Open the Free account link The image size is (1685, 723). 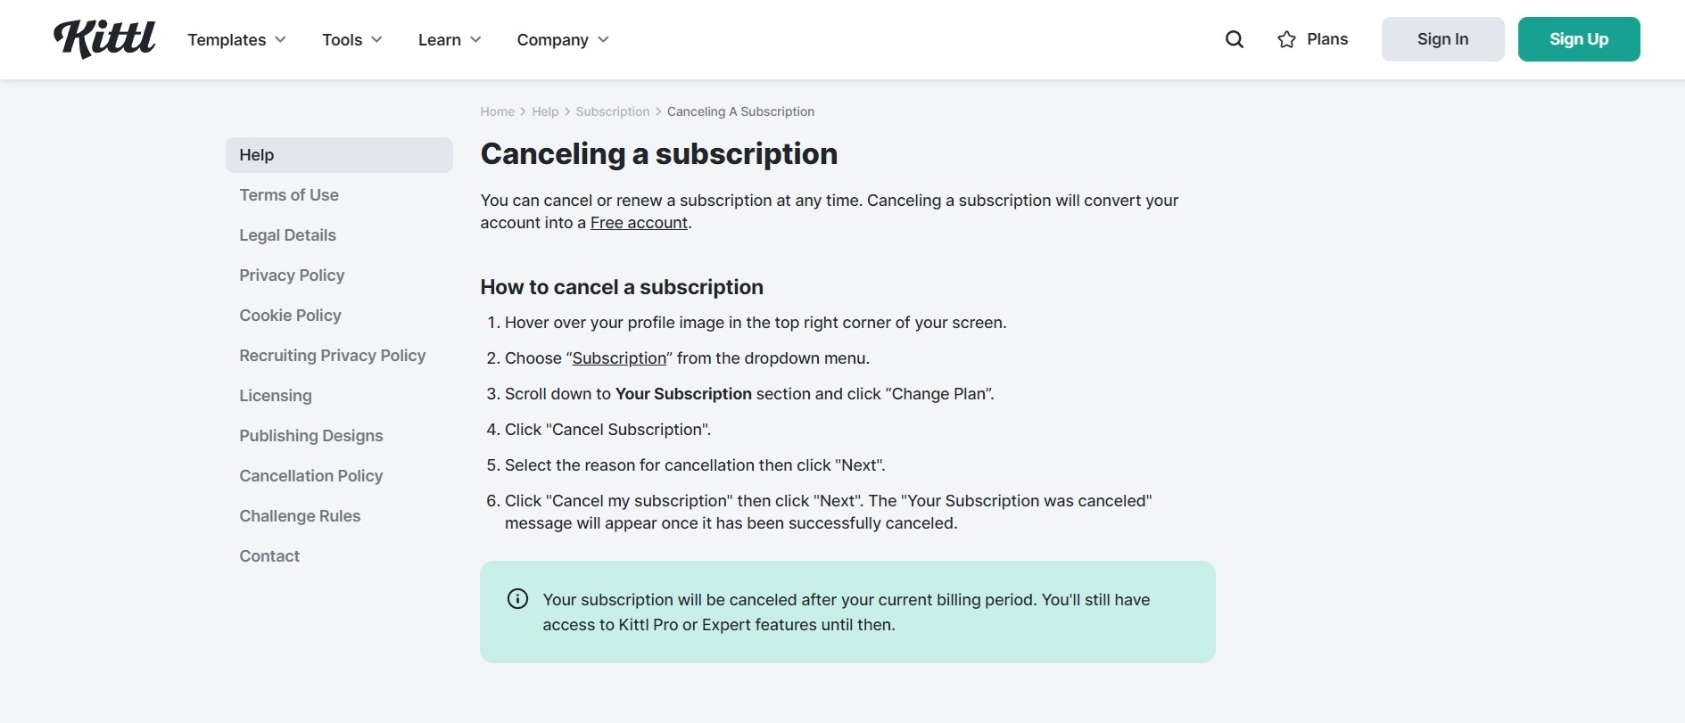[638, 223]
